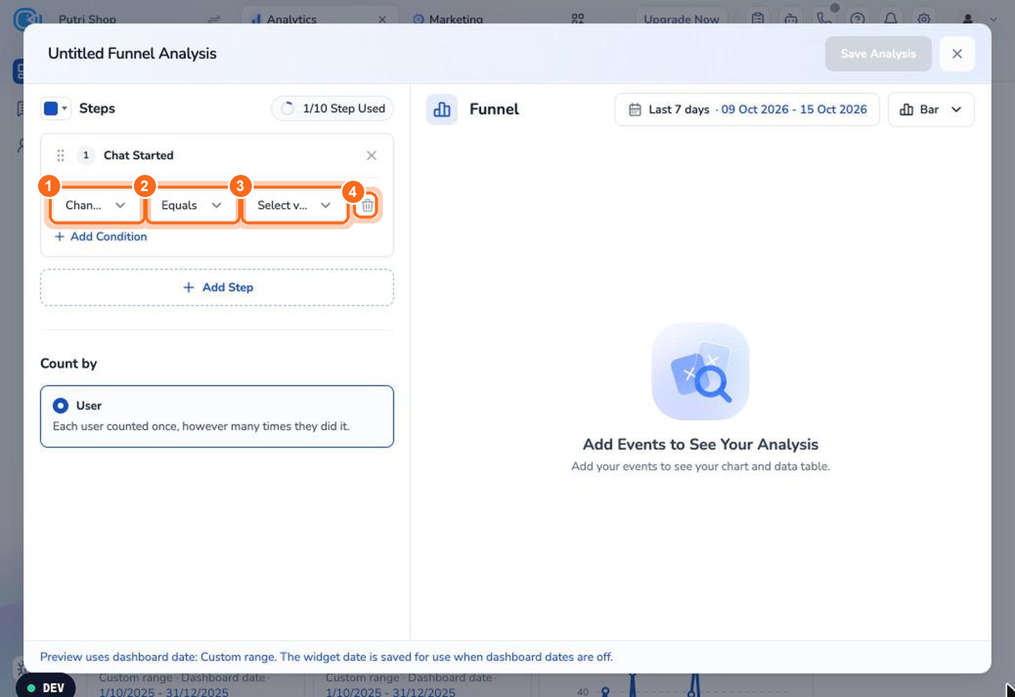The width and height of the screenshot is (1015, 697).
Task: Open the calendar date range picker
Action: (747, 109)
